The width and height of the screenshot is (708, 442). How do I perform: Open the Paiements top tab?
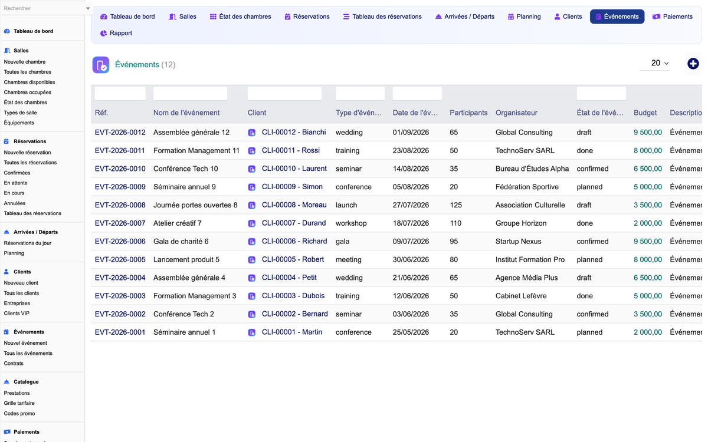673,17
